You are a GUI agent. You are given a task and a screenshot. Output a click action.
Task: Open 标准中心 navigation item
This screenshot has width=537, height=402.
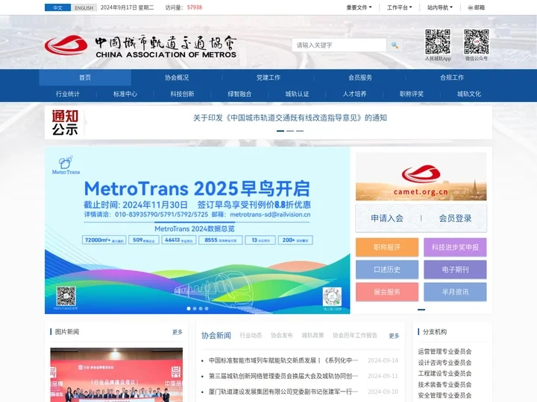(x=125, y=94)
